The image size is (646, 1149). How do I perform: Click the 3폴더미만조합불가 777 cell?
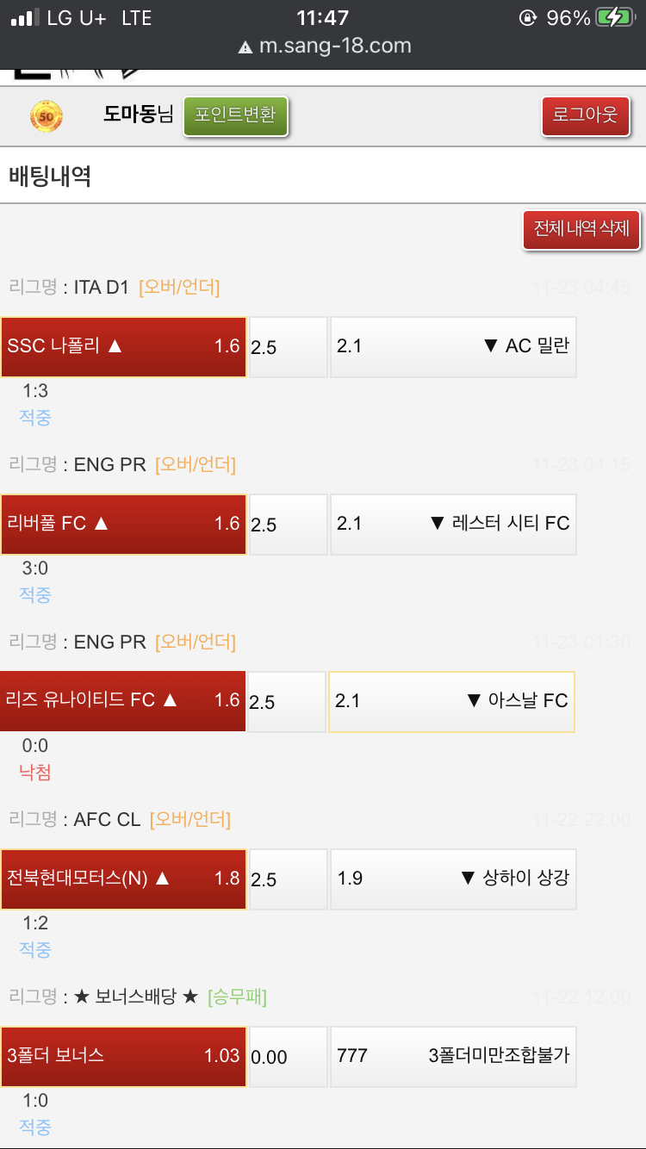pyautogui.click(x=453, y=1056)
